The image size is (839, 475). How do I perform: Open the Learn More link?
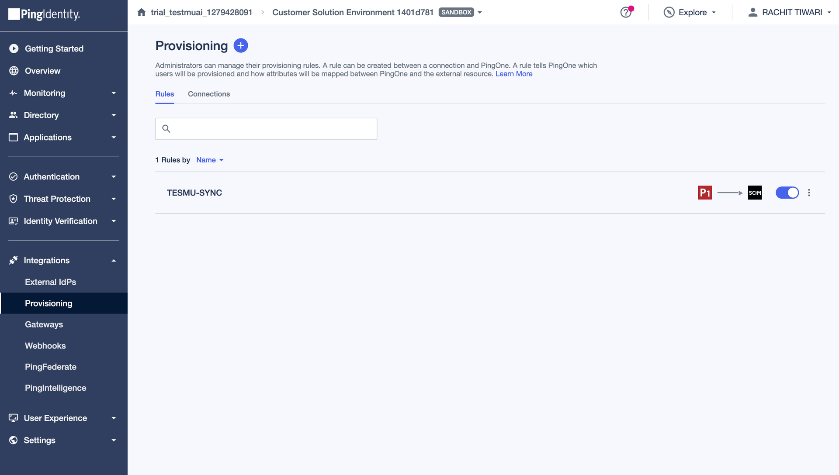513,74
